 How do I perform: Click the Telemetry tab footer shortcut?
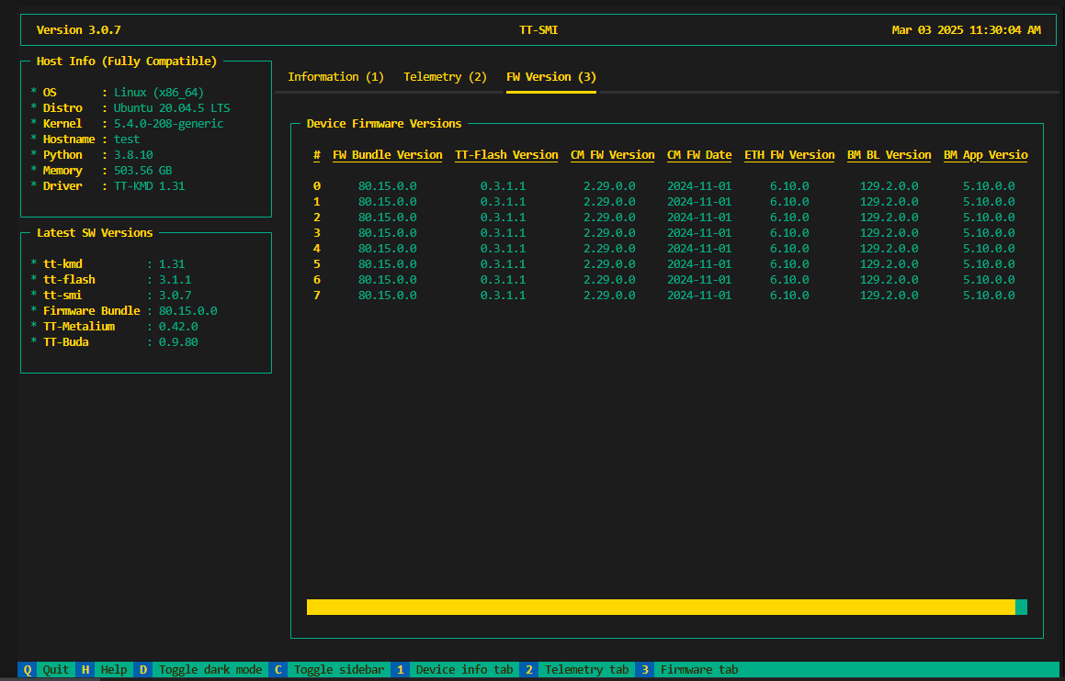coord(586,669)
